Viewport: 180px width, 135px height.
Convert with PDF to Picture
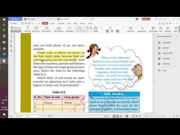[x=59, y=29]
